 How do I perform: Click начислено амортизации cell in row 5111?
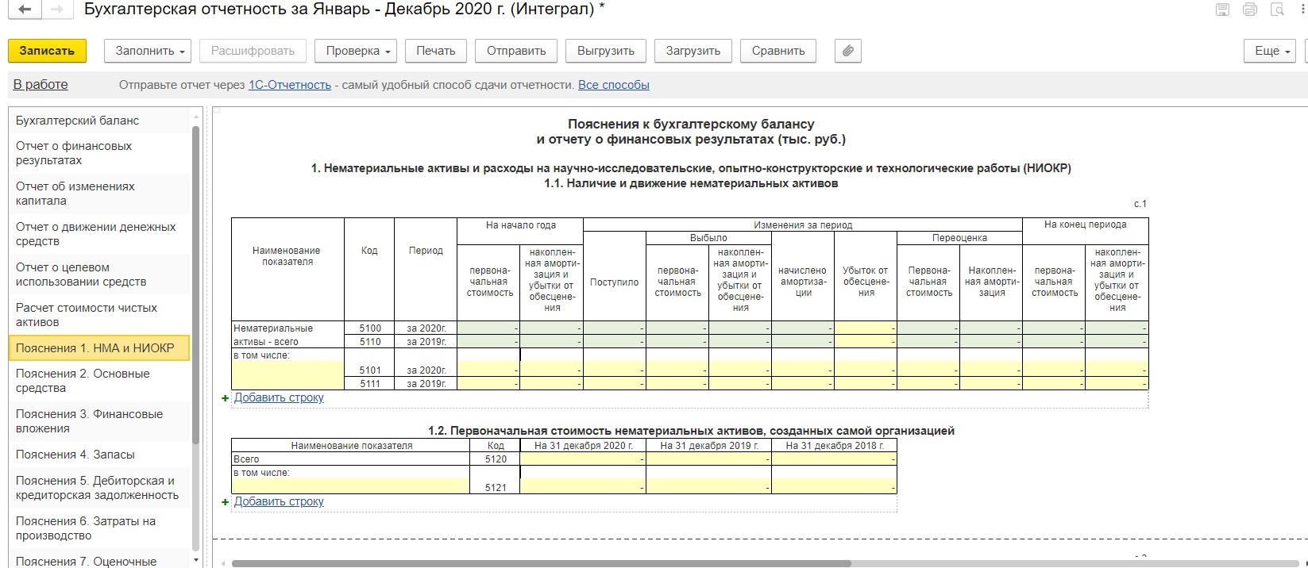pos(803,383)
